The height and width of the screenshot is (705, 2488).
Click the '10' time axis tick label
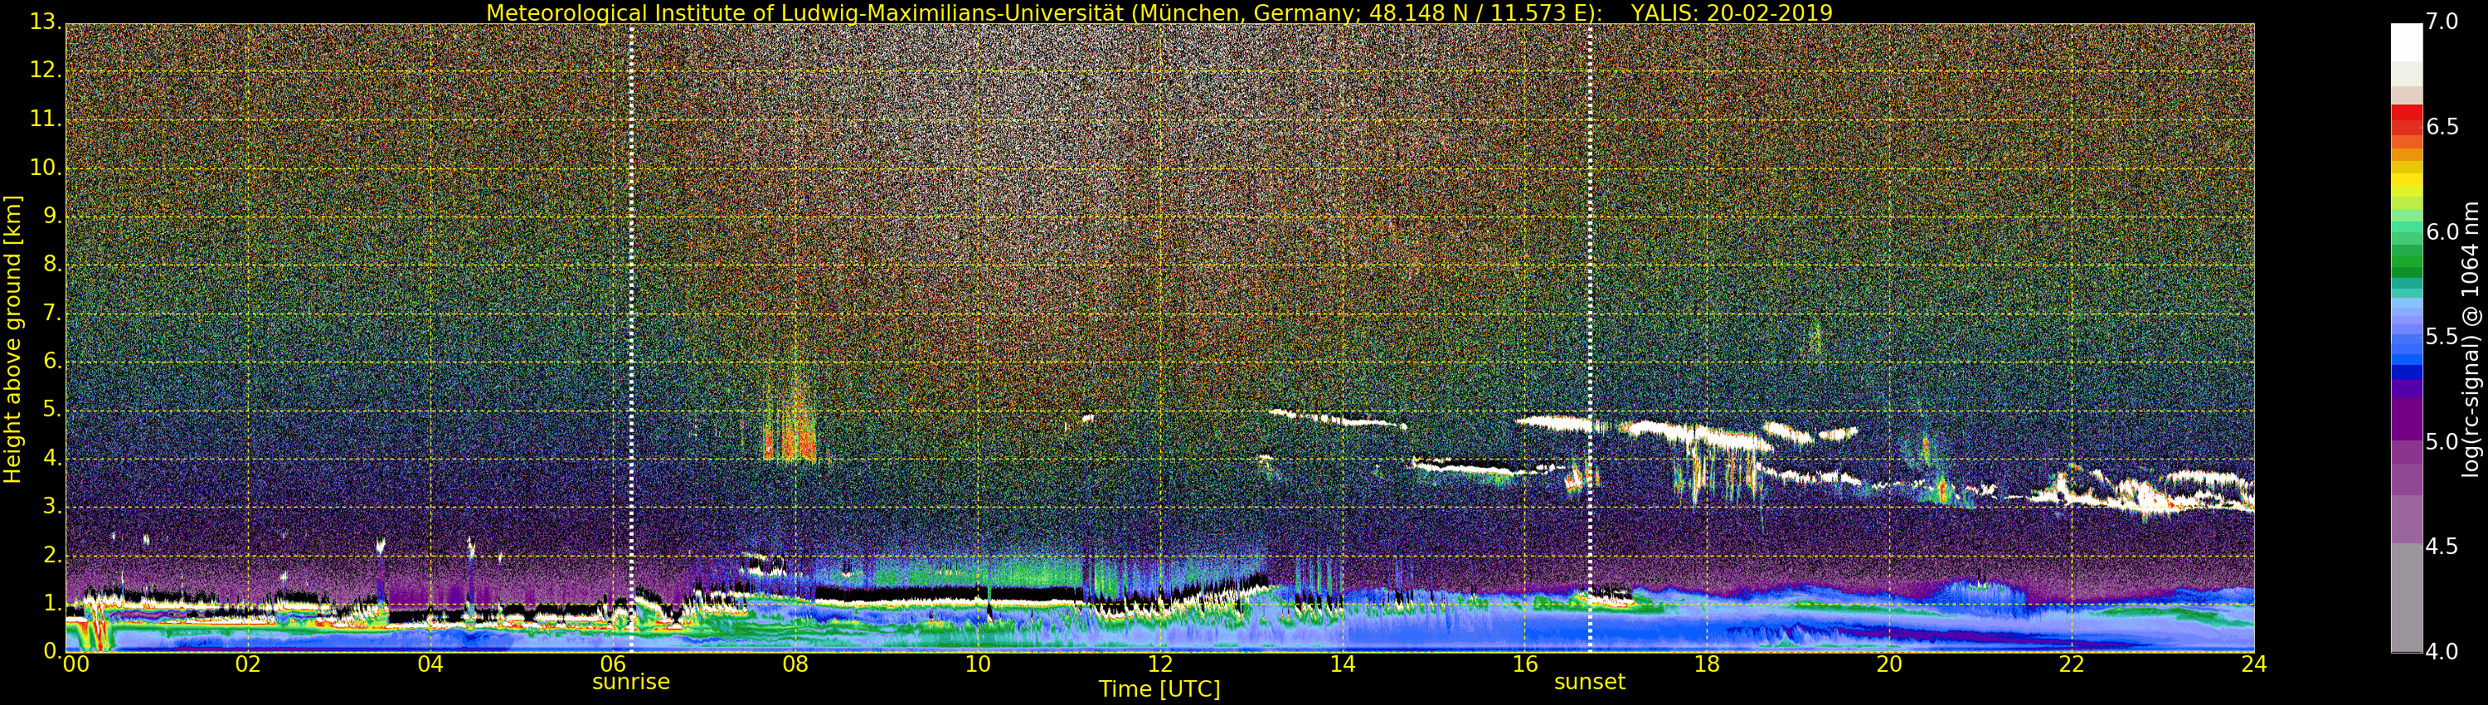tap(978, 664)
